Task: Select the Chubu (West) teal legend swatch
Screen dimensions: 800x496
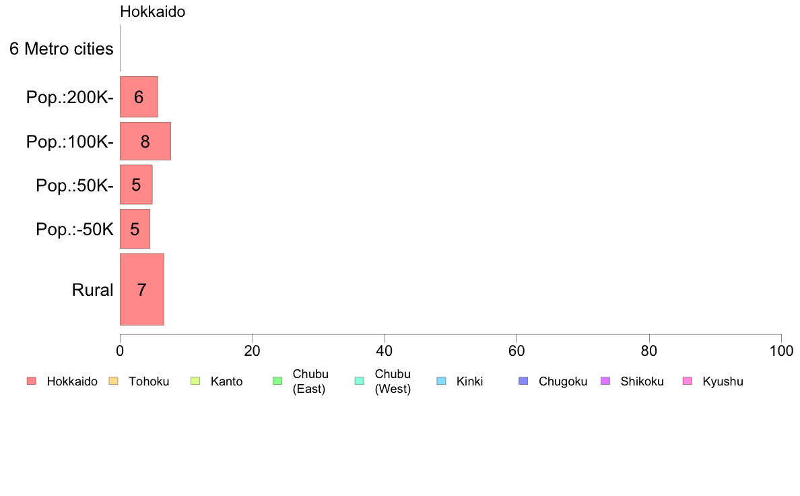Action: tap(359, 381)
